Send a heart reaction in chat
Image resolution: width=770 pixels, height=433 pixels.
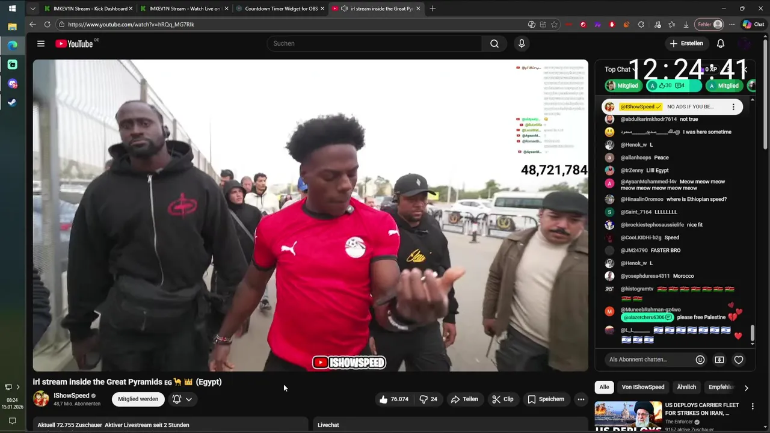click(739, 360)
